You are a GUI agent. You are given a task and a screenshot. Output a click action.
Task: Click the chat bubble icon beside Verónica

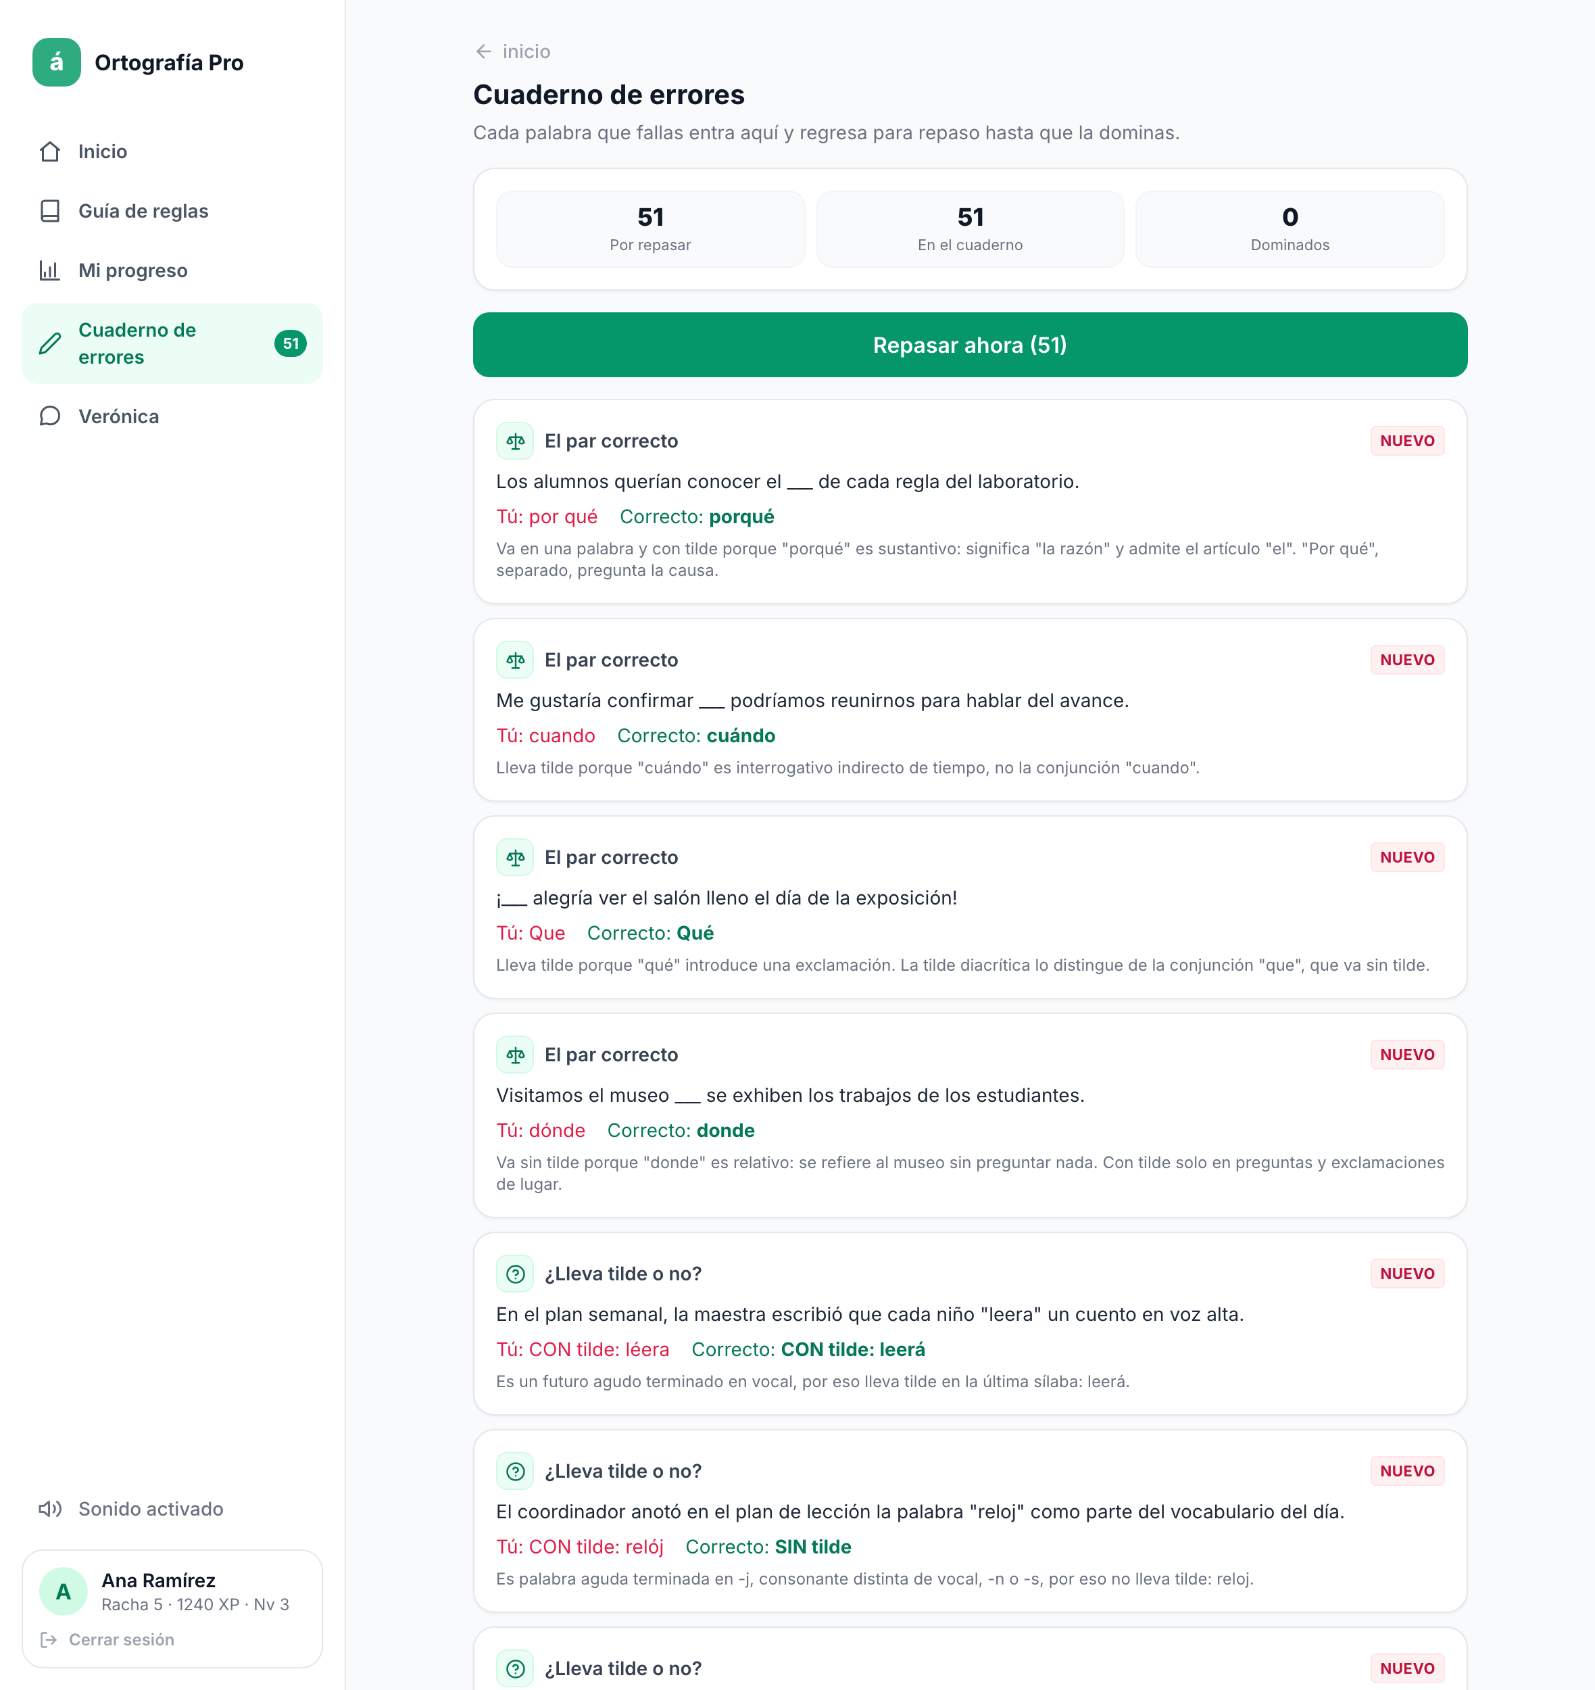[50, 416]
